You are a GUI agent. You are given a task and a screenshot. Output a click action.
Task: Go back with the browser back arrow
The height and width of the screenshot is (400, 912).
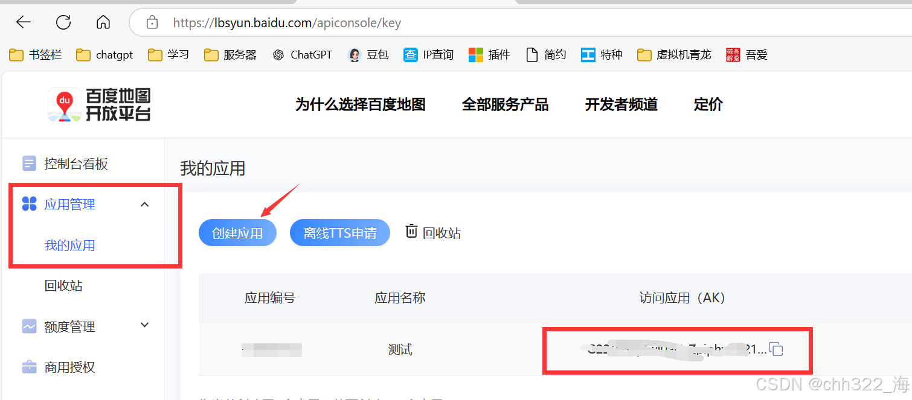pyautogui.click(x=24, y=23)
